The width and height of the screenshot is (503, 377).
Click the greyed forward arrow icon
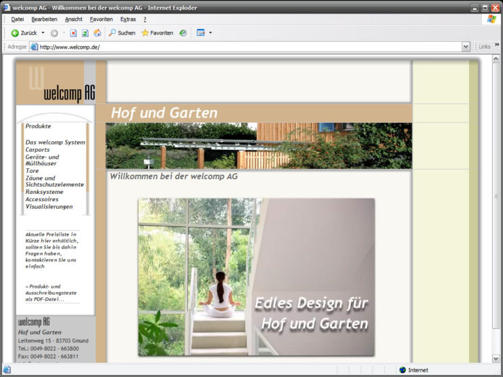point(54,33)
